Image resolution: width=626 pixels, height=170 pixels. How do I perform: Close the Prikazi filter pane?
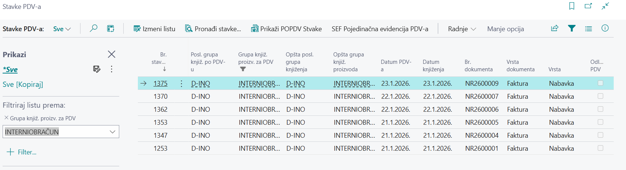click(x=111, y=54)
